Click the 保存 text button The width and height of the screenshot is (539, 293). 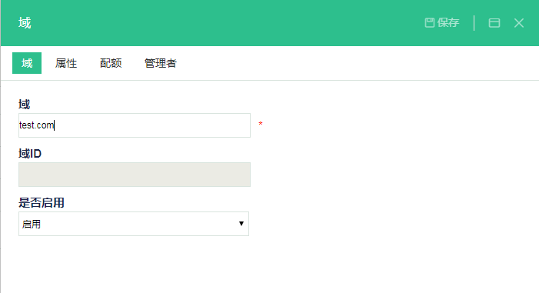pyautogui.click(x=448, y=23)
